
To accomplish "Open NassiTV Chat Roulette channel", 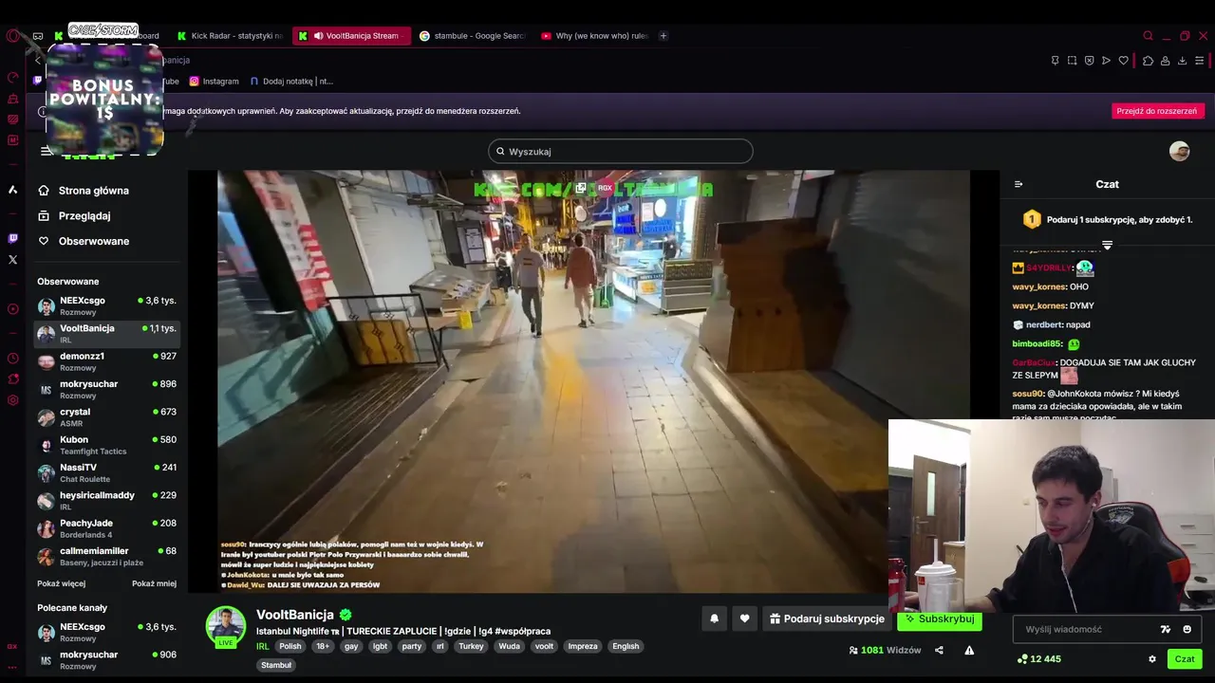I will point(106,472).
